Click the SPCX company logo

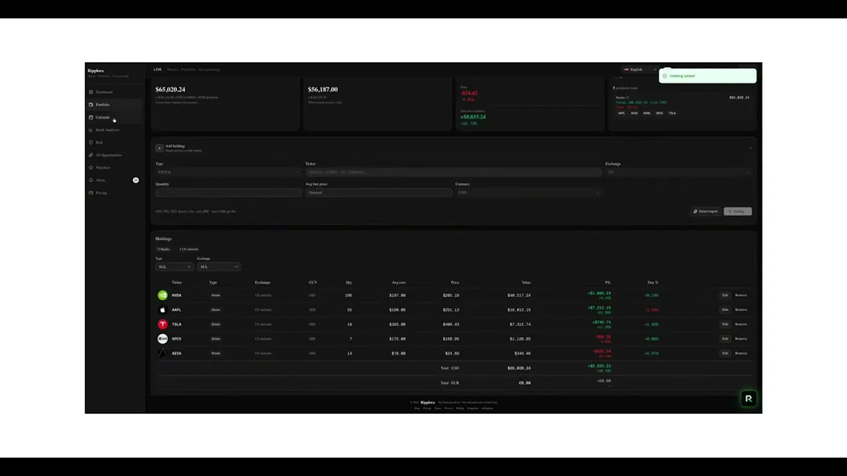pos(163,338)
